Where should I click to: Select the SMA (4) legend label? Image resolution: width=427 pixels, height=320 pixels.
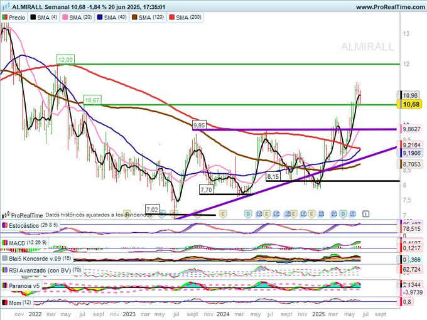point(47,18)
